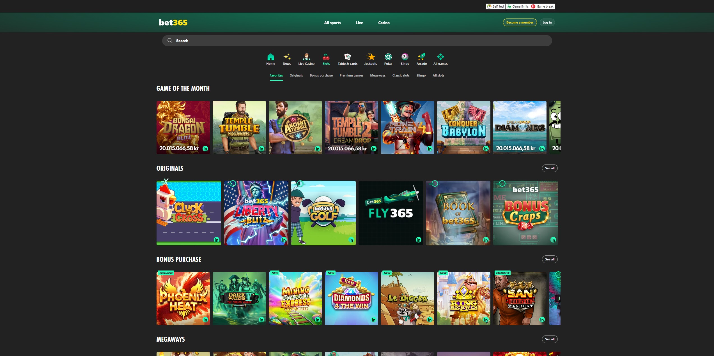Open Book of bet365 game thumbnail
The image size is (714, 356).
[458, 213]
